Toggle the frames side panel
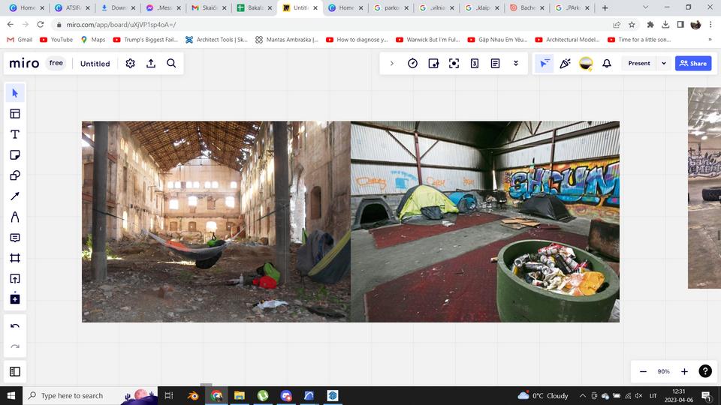The width and height of the screenshot is (721, 405). tap(15, 371)
